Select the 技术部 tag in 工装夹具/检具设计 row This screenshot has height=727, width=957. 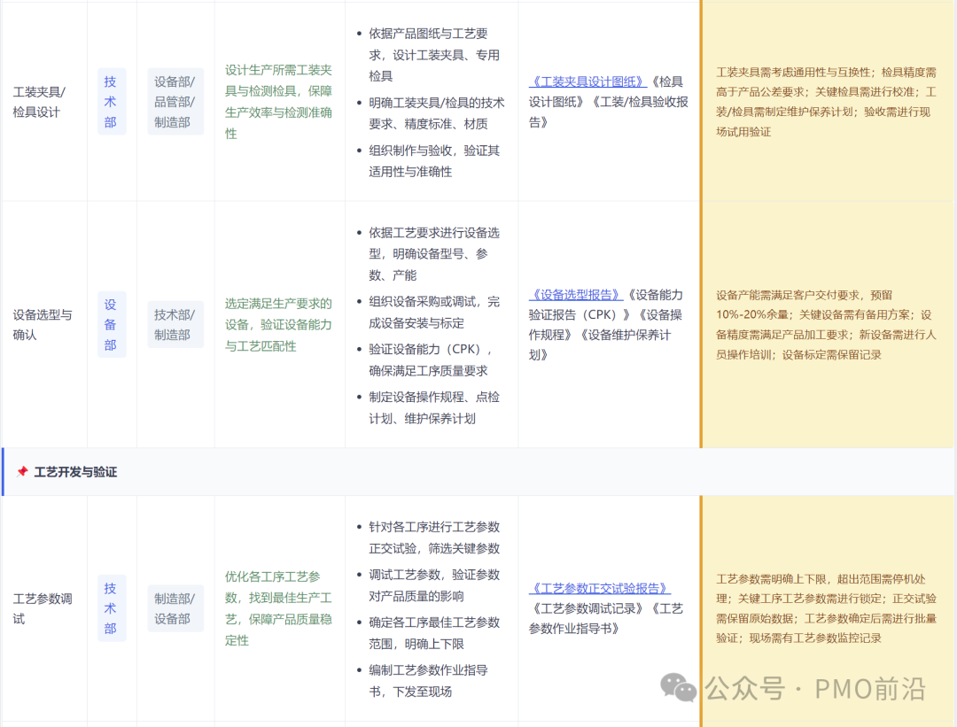(111, 101)
